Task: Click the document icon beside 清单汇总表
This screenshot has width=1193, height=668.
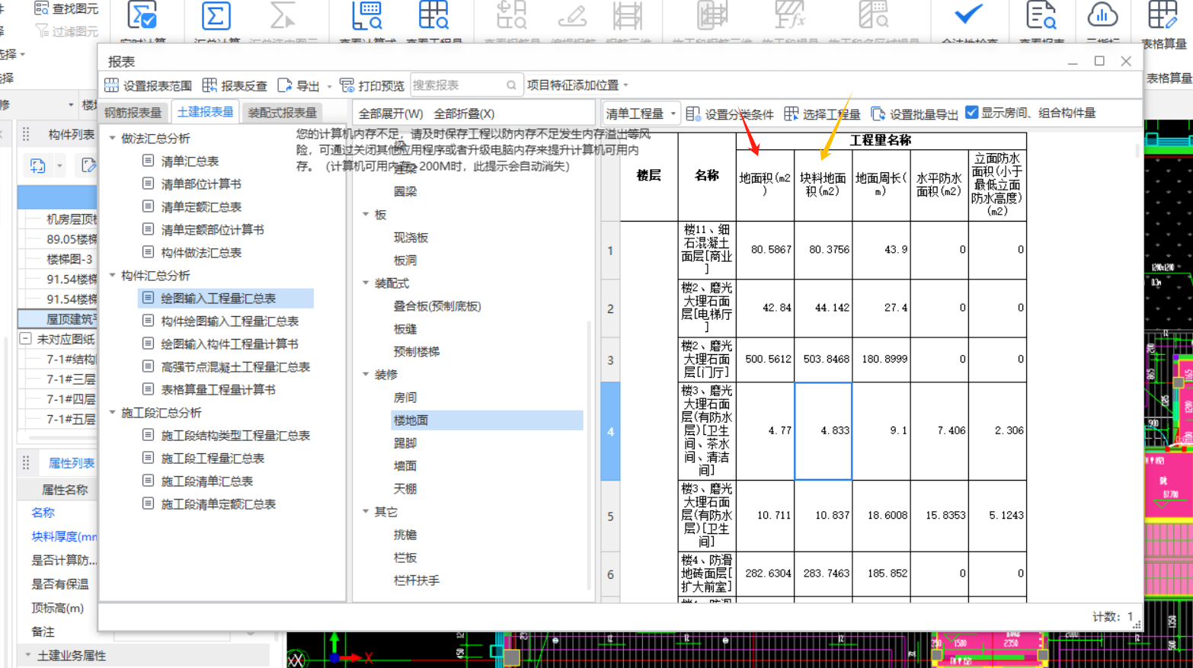Action: point(149,161)
